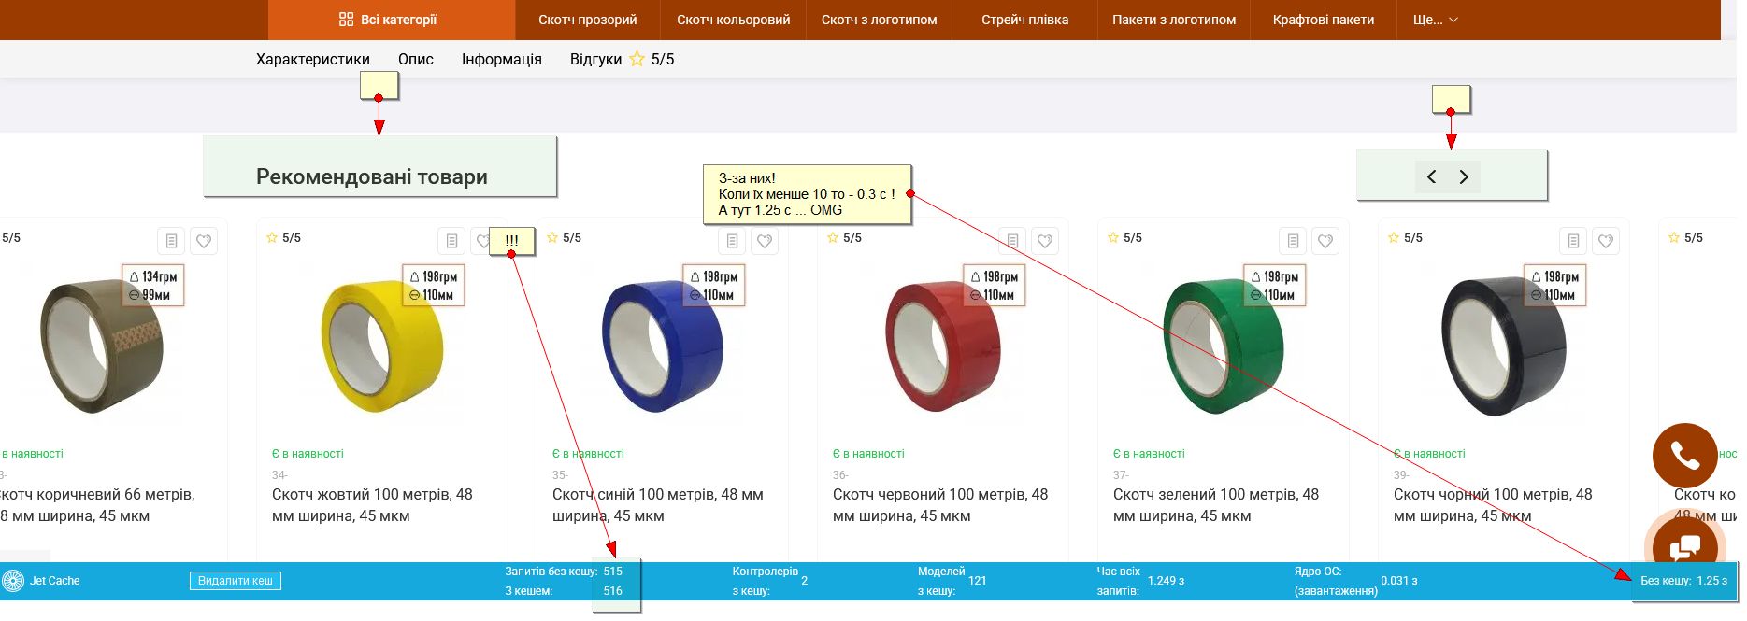Add brown tape to wishlist
This screenshot has width=1747, height=621.
[x=204, y=241]
